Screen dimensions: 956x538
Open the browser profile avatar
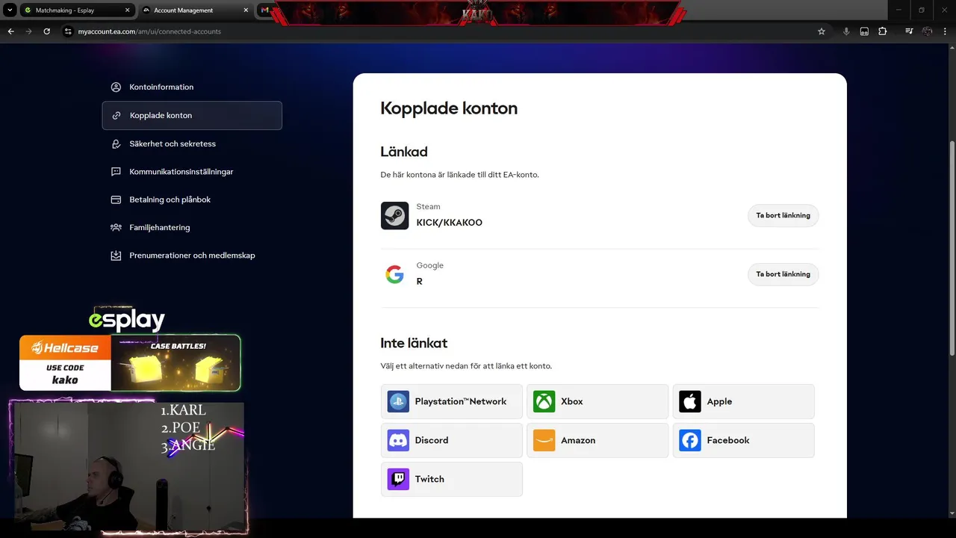tap(927, 31)
